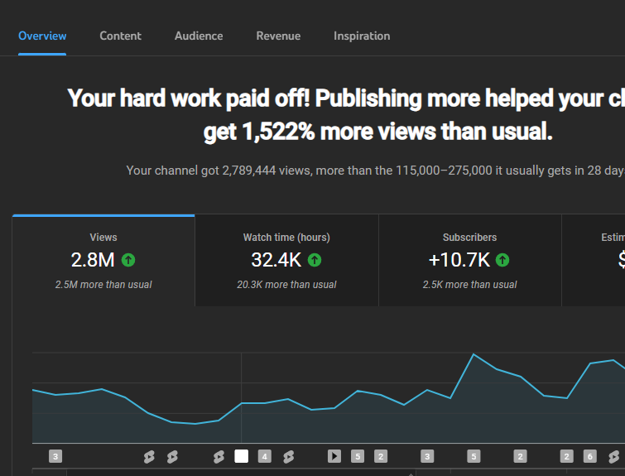Click the "5" marker beside the play marker
This screenshot has width=625, height=476.
point(358,456)
